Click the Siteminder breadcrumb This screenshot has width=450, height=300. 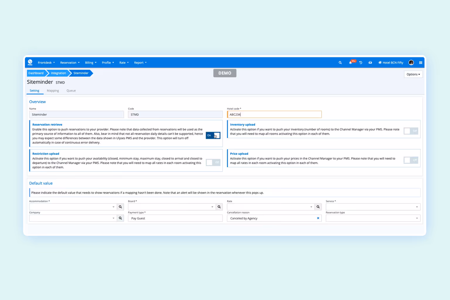pos(81,73)
